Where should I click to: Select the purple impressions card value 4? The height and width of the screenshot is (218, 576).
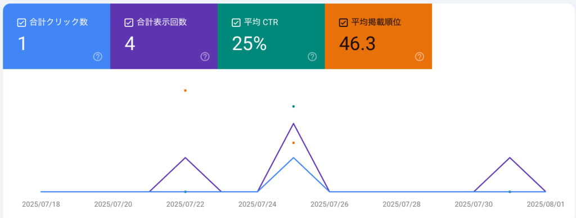[x=130, y=44]
